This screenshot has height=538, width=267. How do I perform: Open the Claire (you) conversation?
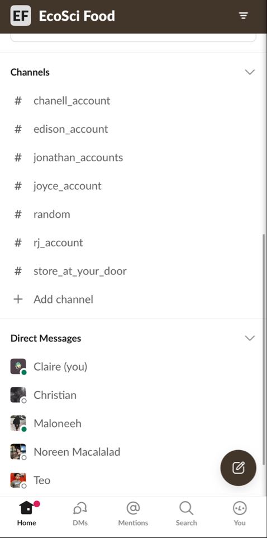pyautogui.click(x=133, y=367)
